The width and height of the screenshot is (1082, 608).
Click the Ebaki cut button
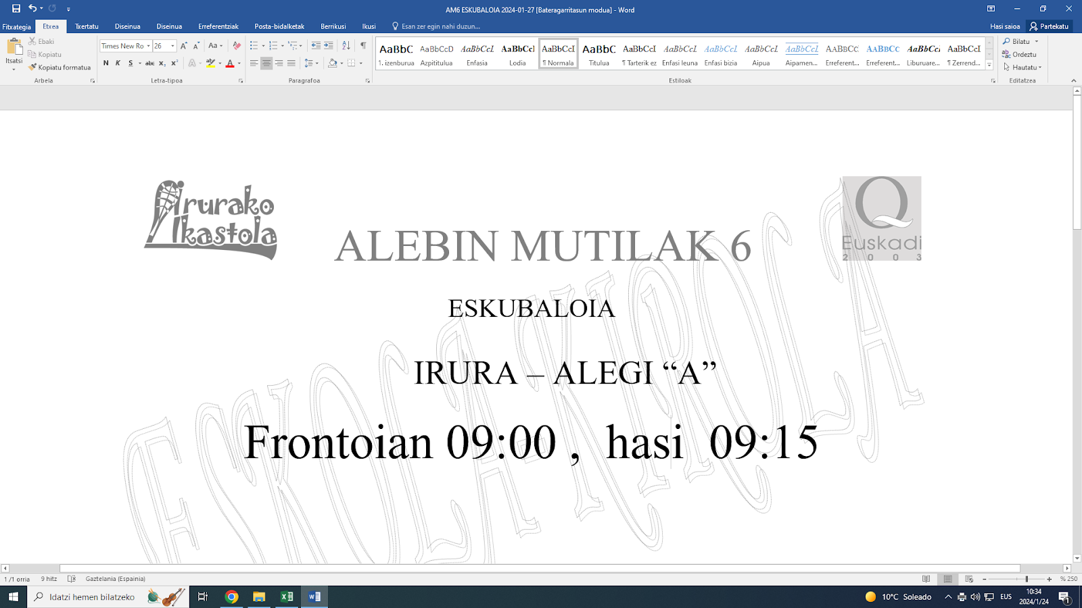tap(41, 41)
